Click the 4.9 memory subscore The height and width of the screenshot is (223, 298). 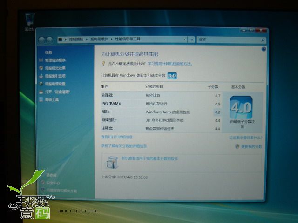pyautogui.click(x=217, y=104)
